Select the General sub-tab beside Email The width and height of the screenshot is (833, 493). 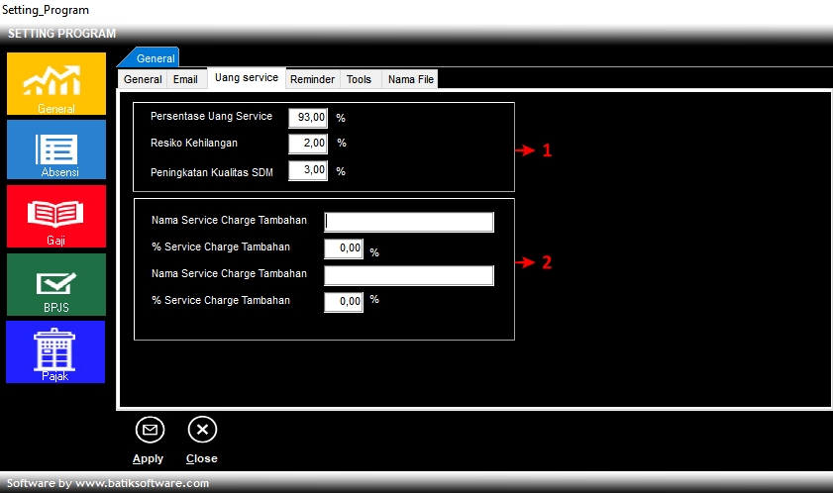point(143,79)
